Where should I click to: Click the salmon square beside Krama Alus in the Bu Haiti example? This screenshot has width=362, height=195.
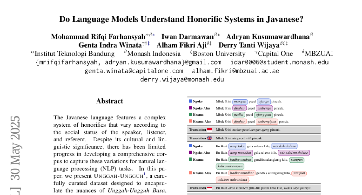pos(191,173)
